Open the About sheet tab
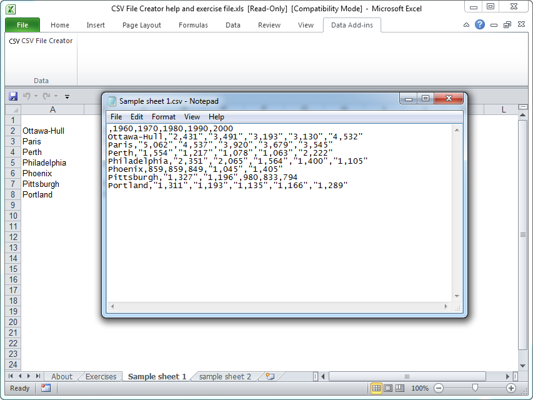The height and width of the screenshot is (400, 533). pos(62,376)
